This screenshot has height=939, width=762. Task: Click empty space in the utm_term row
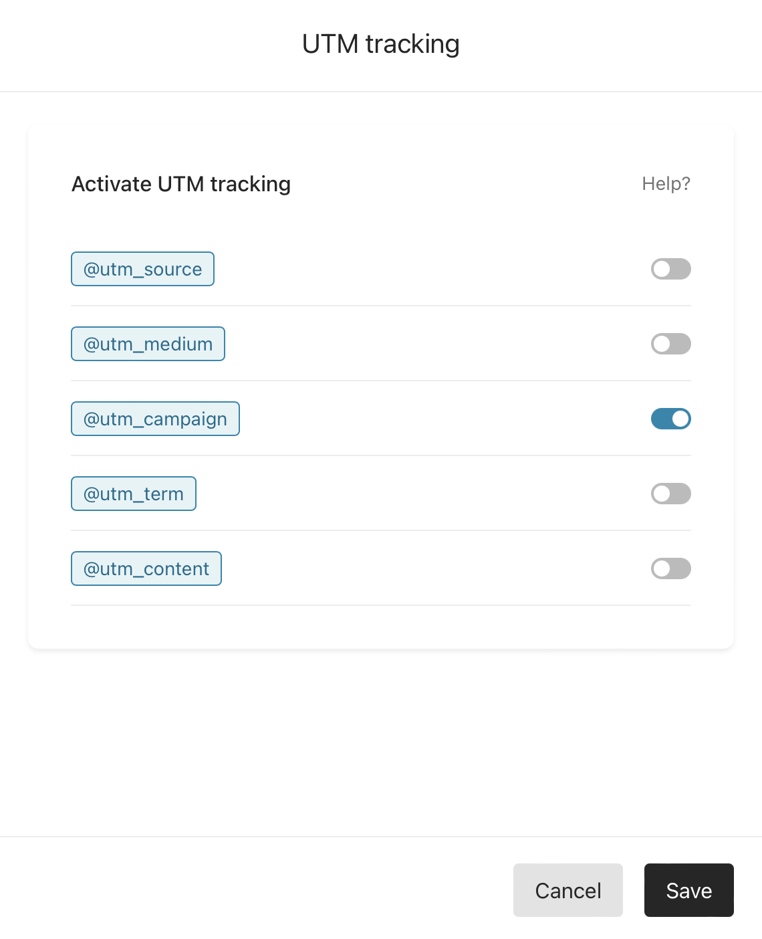click(424, 494)
